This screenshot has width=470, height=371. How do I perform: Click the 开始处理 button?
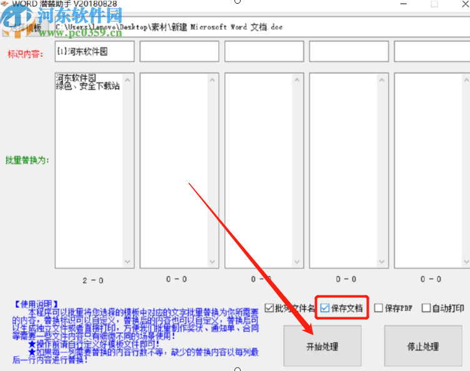(322, 346)
